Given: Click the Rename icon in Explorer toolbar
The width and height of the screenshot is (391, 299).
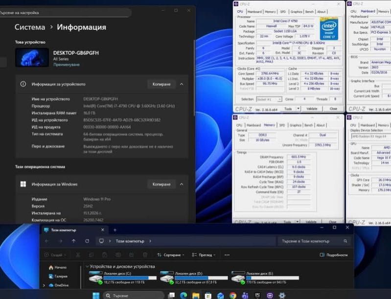Looking at the screenshot, I should point(118,255).
